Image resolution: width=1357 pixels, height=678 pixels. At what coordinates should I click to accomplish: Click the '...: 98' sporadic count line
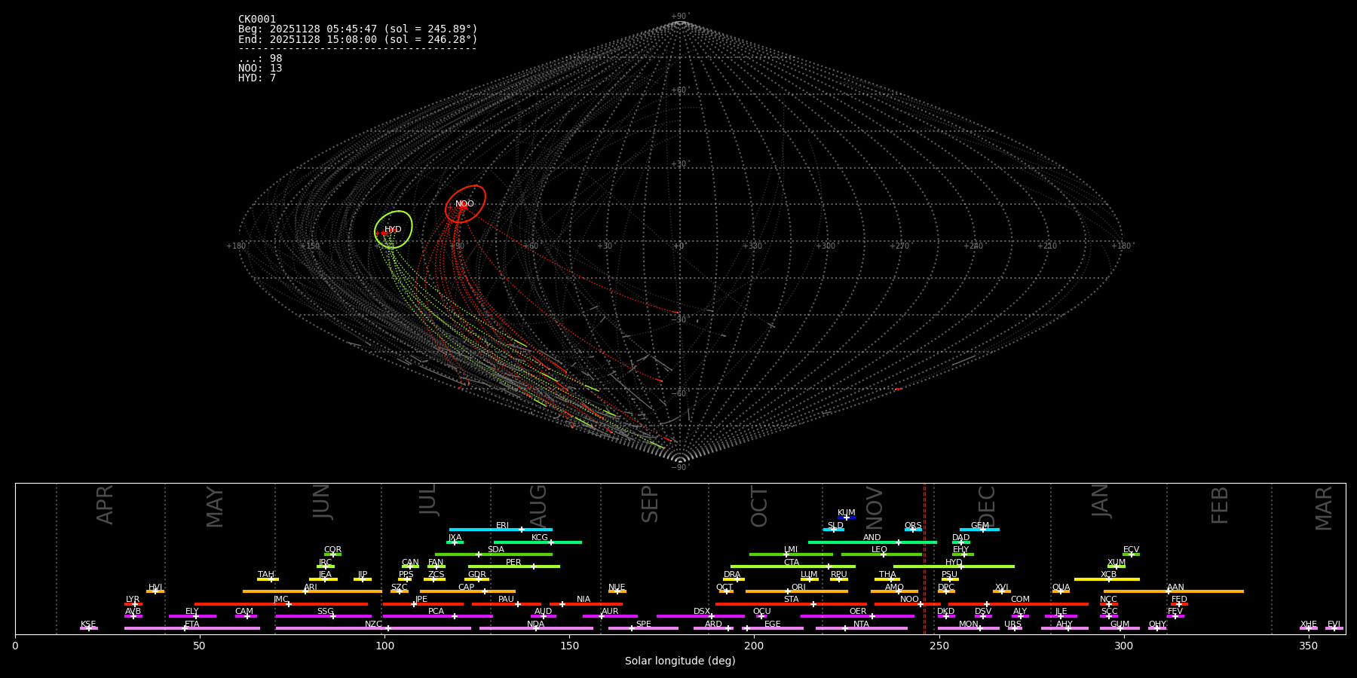pyautogui.click(x=260, y=59)
